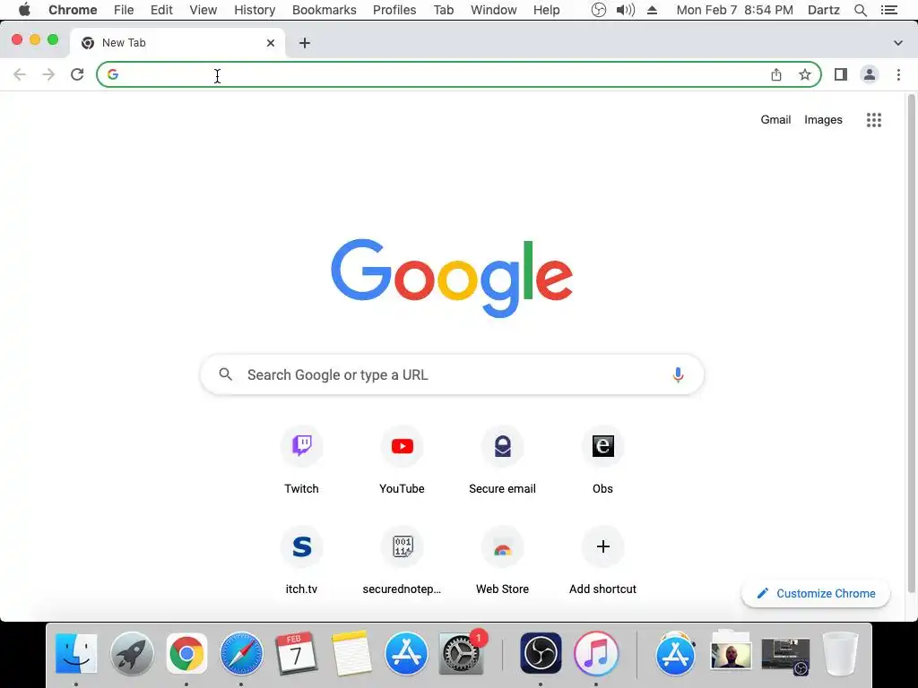Open Spotlight search in menu bar
The width and height of the screenshot is (918, 688).
click(860, 10)
